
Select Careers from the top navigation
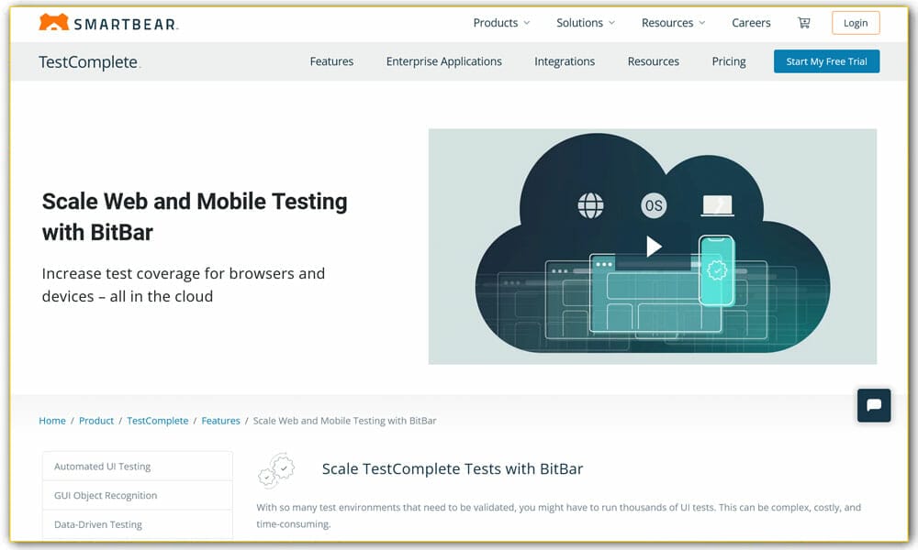[x=751, y=22]
